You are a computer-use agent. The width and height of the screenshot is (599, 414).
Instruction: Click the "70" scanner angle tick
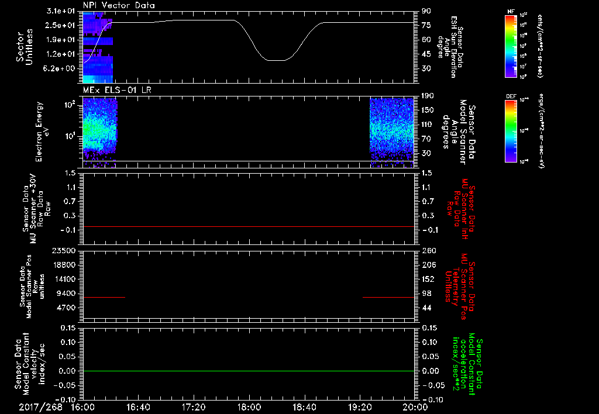426,139
